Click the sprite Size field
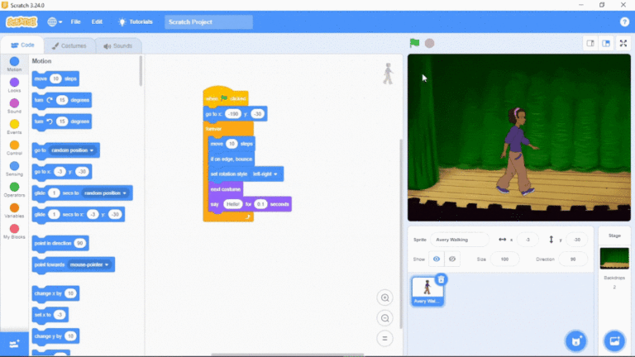 point(504,259)
